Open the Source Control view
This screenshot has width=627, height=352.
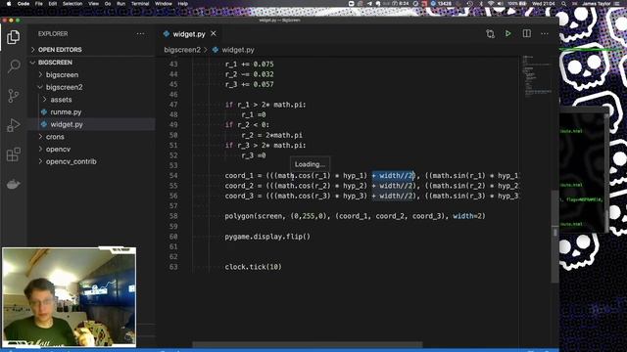13,96
